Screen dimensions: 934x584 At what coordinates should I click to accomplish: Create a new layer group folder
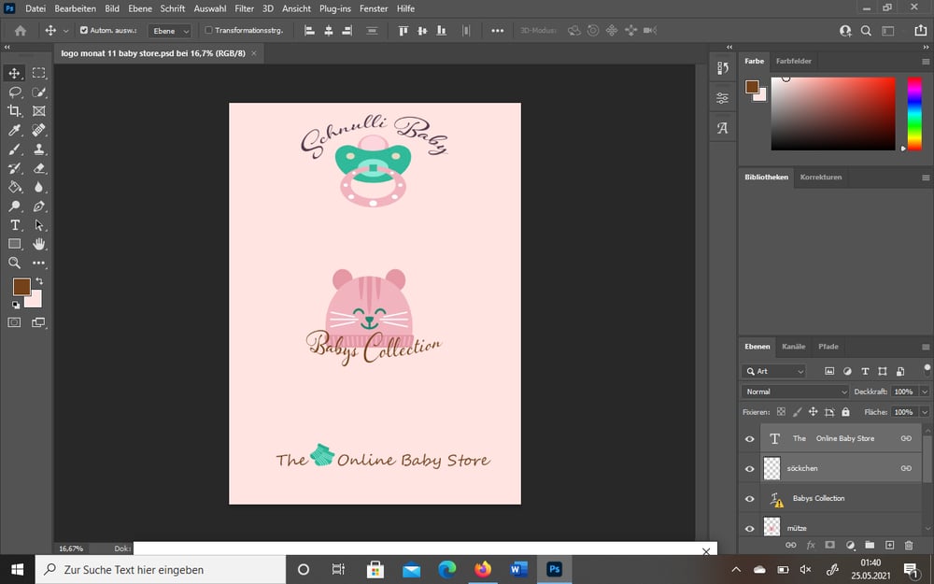(x=870, y=545)
